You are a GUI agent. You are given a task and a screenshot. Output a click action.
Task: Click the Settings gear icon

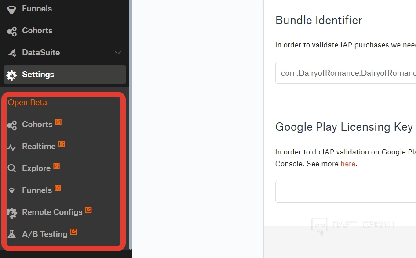(x=12, y=75)
